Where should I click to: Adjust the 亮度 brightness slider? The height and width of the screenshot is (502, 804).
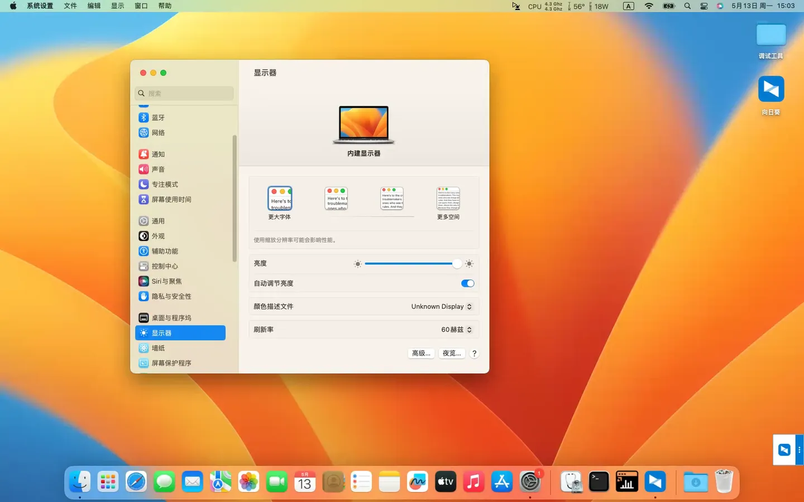pos(413,263)
